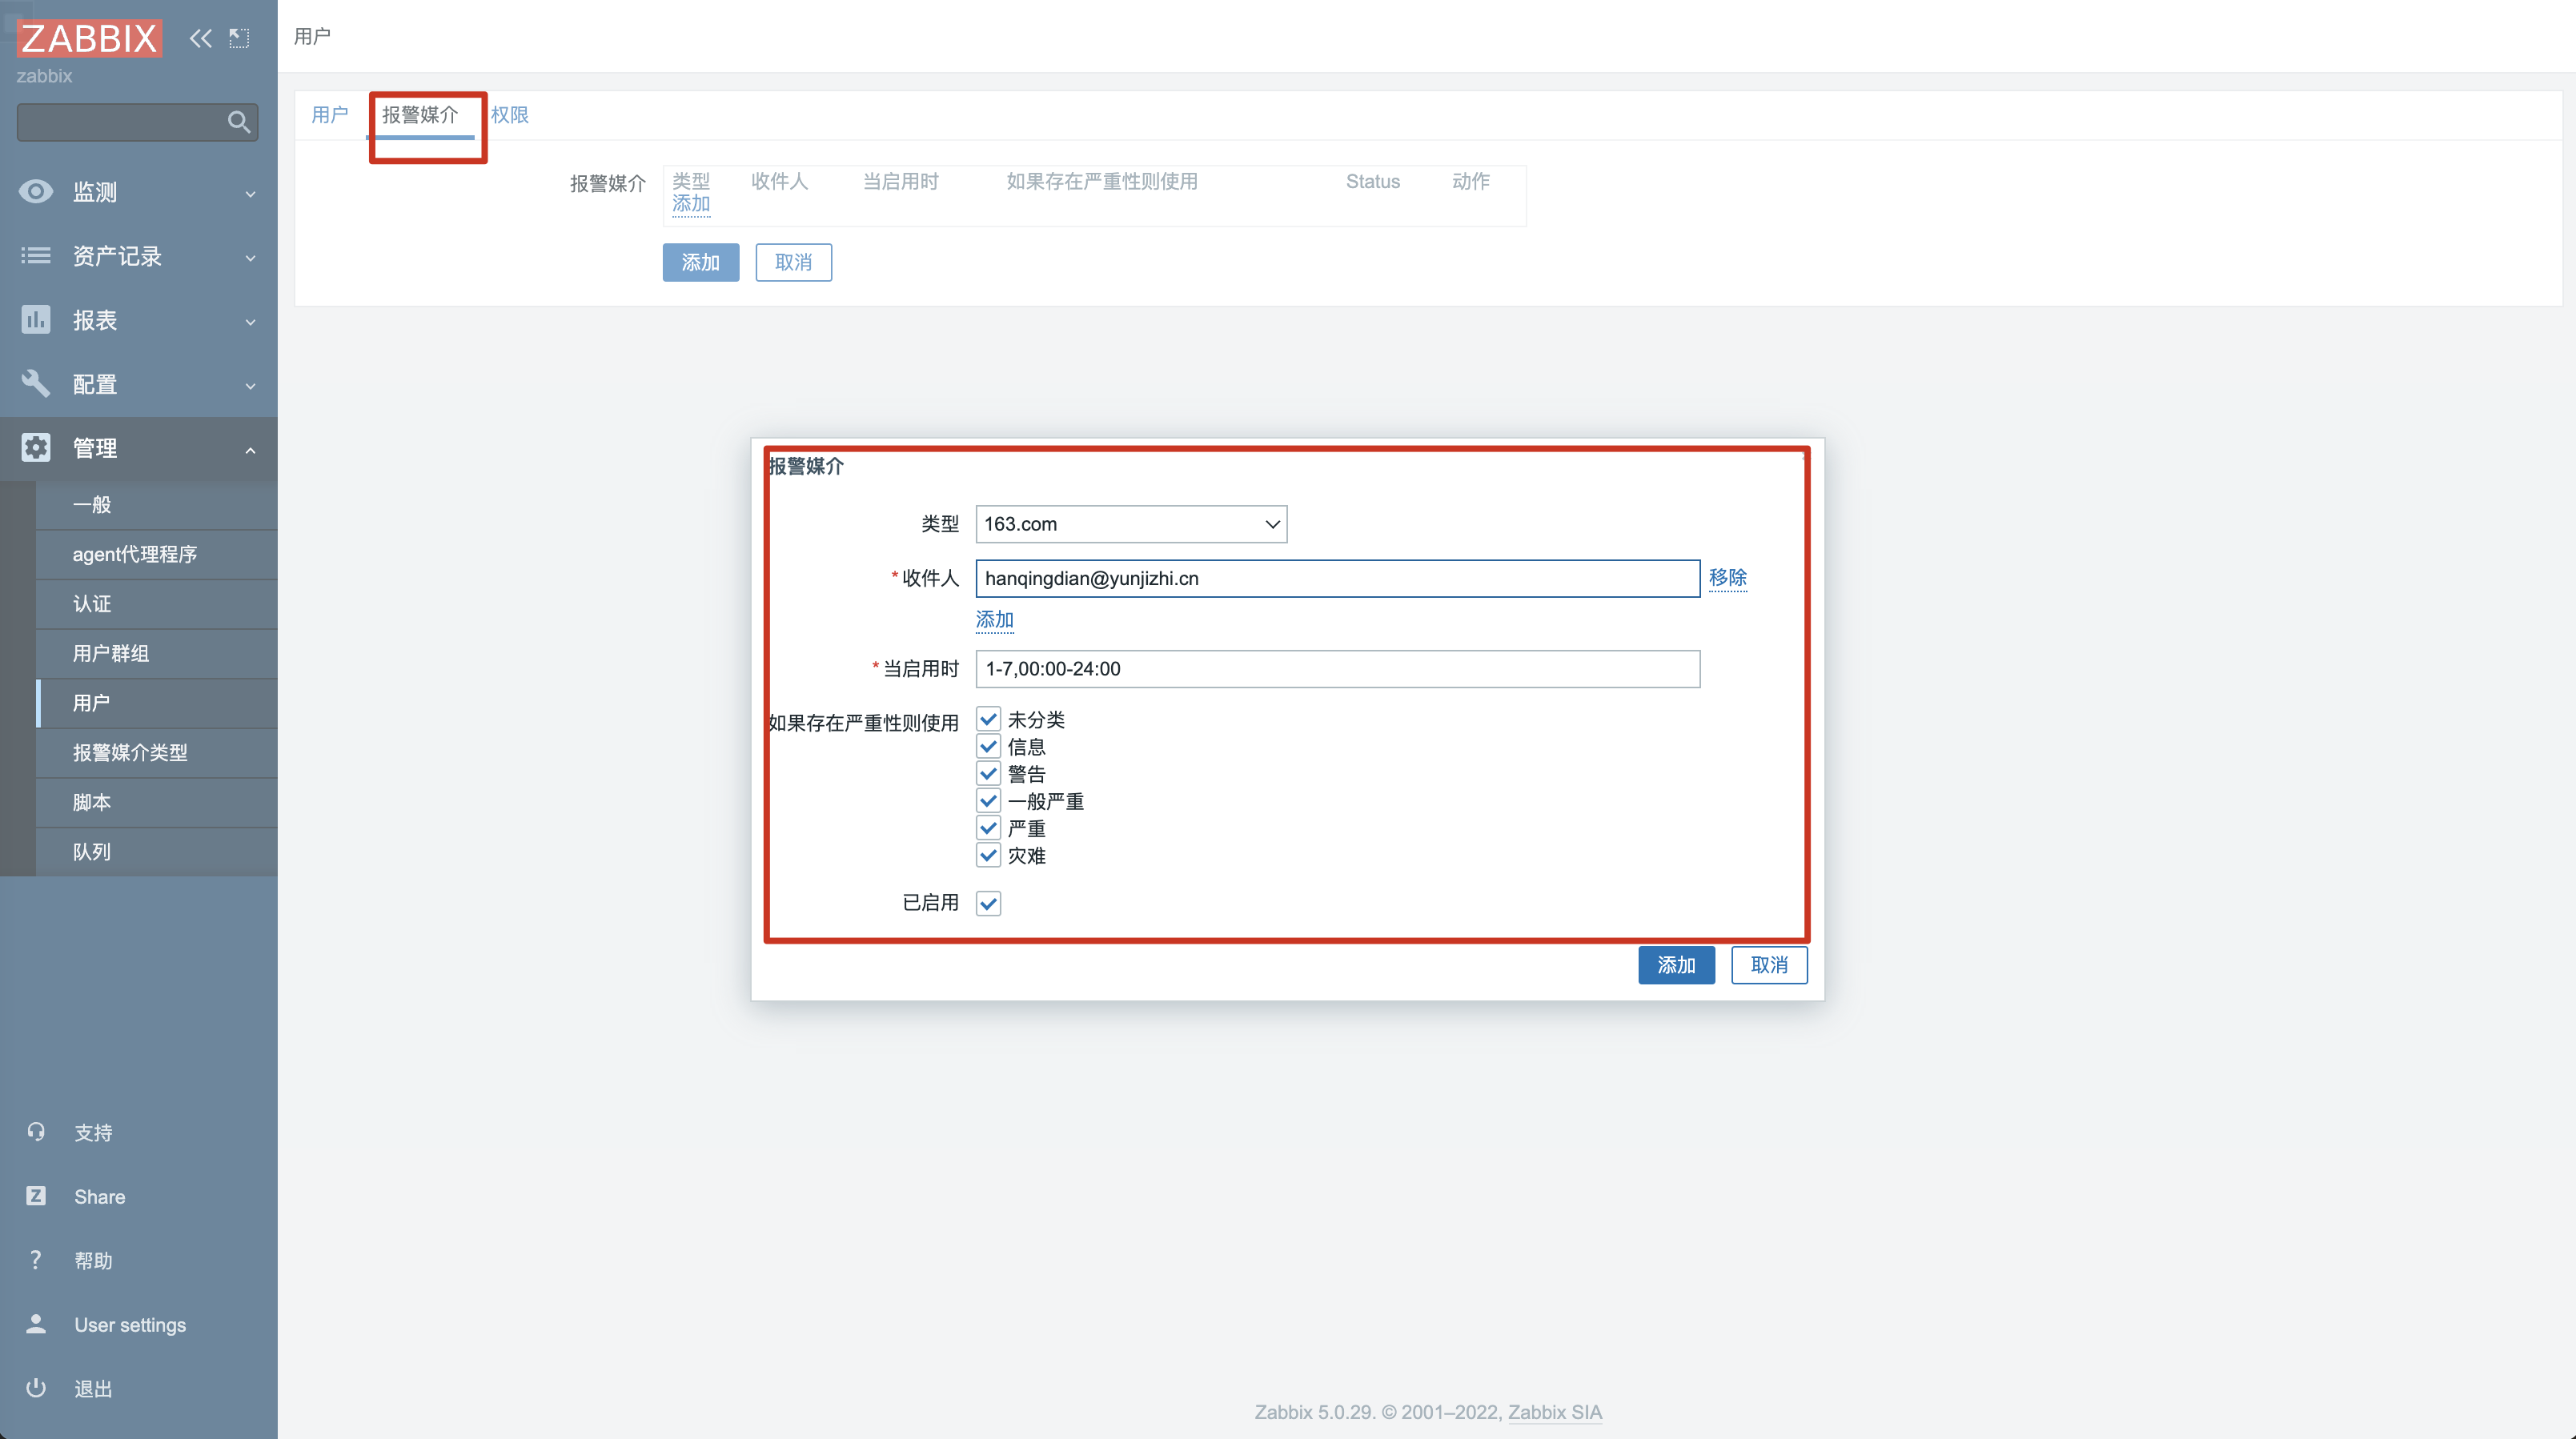Screen dimensions: 2576x1439
Task: Click the 报表 sidebar menu label
Action: (x=95, y=320)
